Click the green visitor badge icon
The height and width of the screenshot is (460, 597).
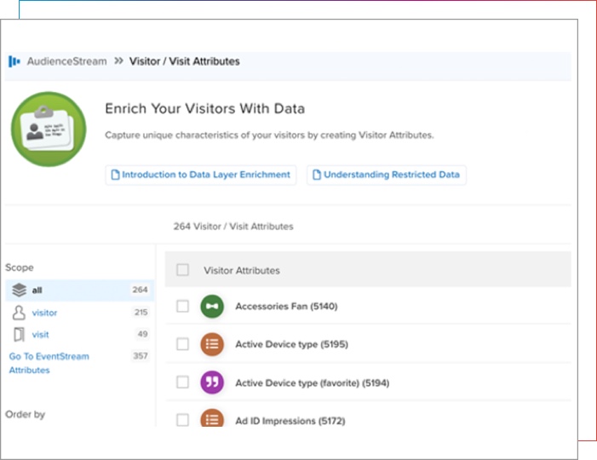pos(48,130)
